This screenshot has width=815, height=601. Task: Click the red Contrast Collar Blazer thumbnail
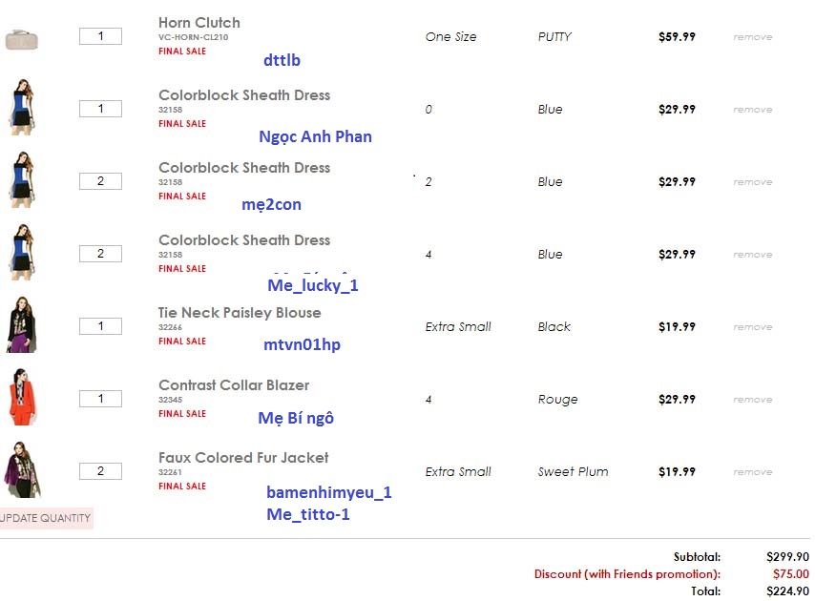[x=20, y=399]
